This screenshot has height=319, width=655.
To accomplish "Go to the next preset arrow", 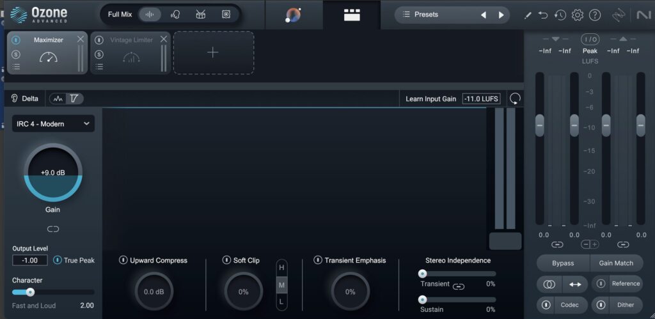I will (x=501, y=15).
